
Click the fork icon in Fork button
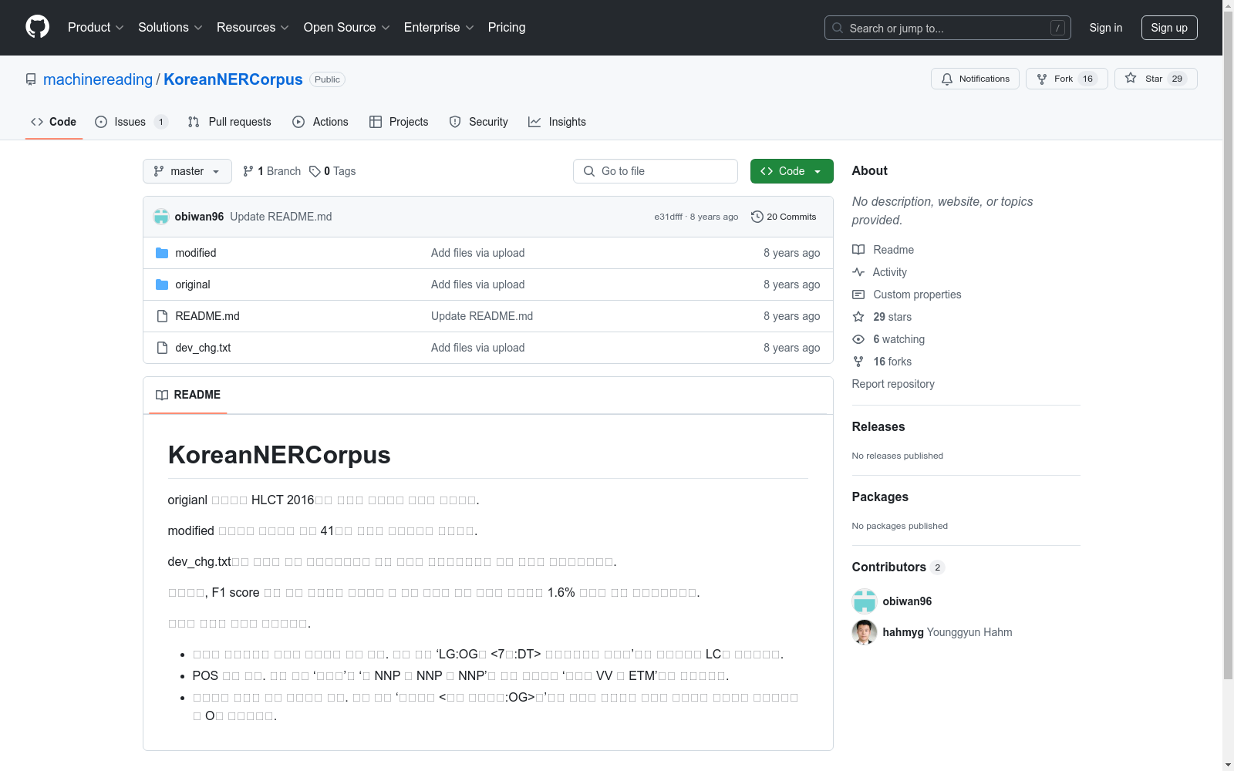(1042, 79)
